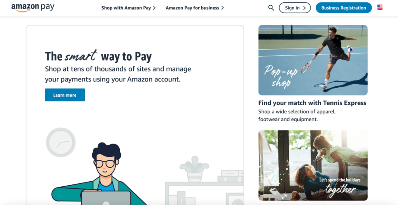Click The smart way to Pay heading
The width and height of the screenshot is (398, 205).
pyautogui.click(x=98, y=56)
